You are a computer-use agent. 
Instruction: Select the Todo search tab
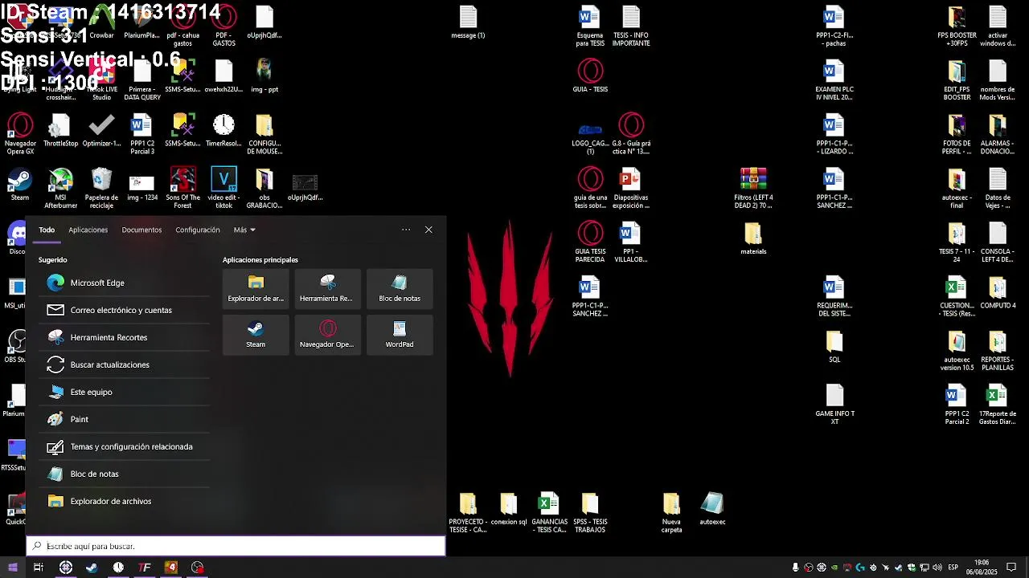pyautogui.click(x=47, y=230)
